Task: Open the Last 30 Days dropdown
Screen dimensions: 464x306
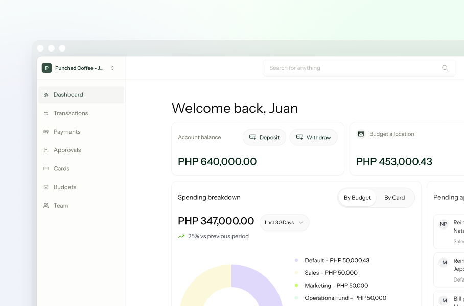Action: coord(284,223)
